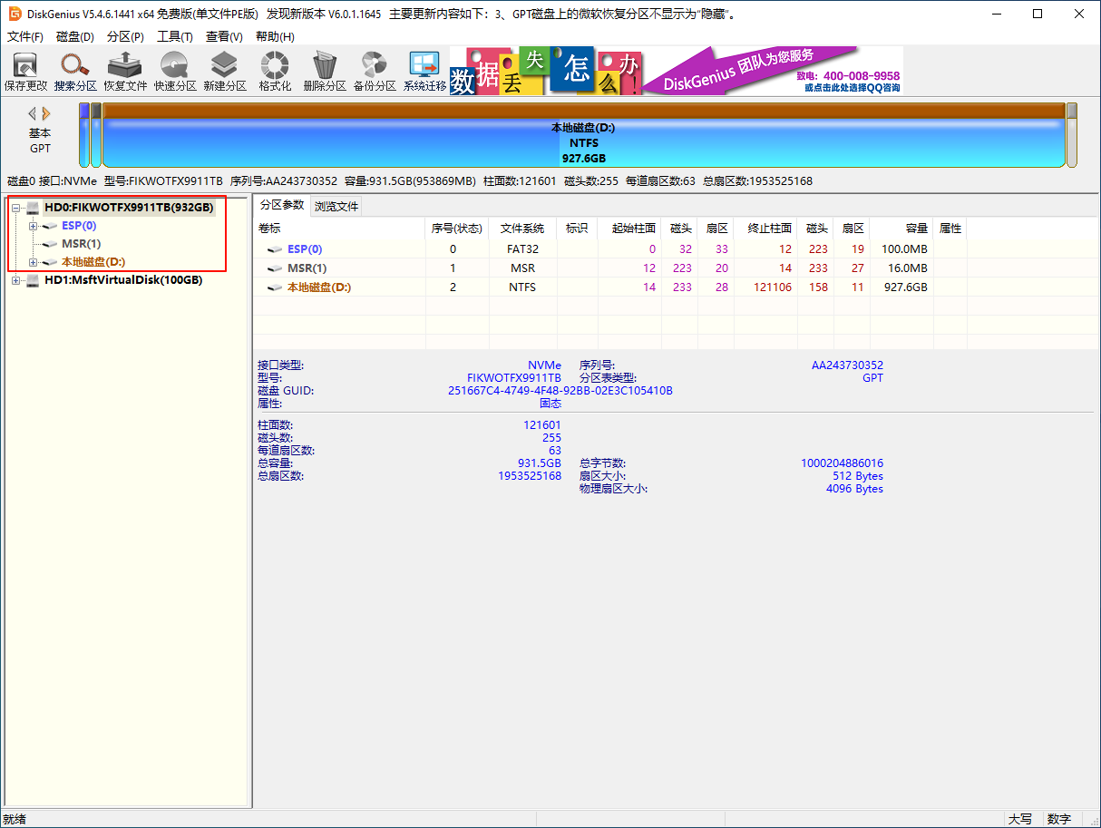This screenshot has height=828, width=1101.
Task: Expand the HD1:MsftVirtualDisk tree node
Action: [15, 280]
